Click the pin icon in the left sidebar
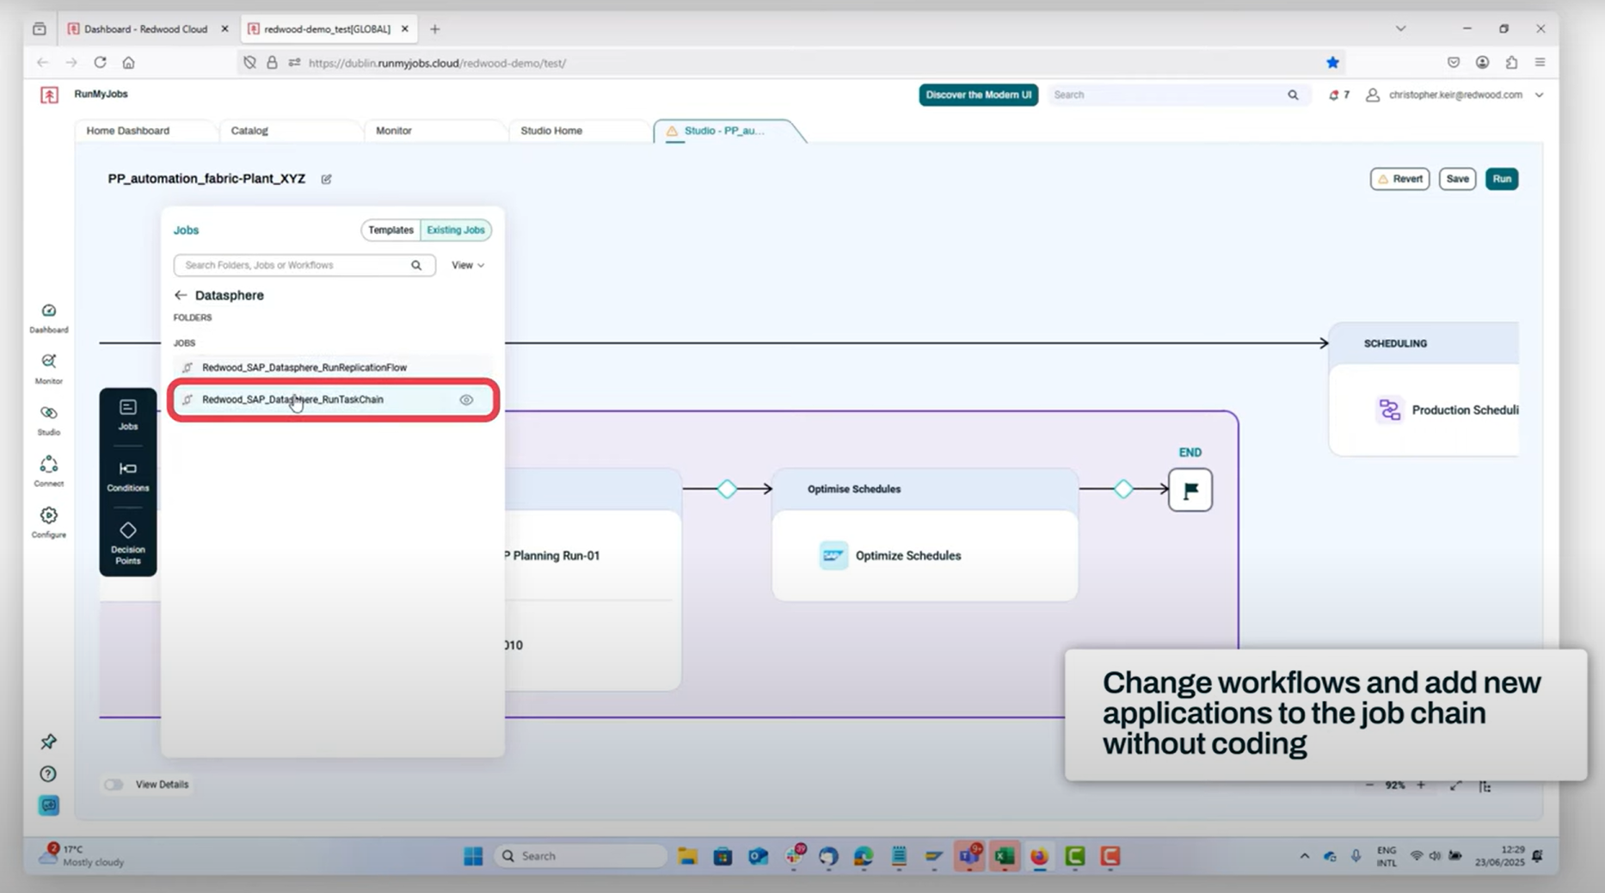The height and width of the screenshot is (893, 1605). pos(49,741)
